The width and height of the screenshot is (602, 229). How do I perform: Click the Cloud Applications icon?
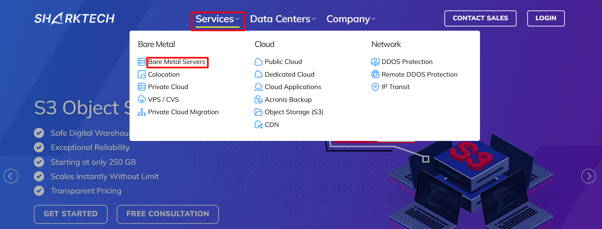point(258,87)
